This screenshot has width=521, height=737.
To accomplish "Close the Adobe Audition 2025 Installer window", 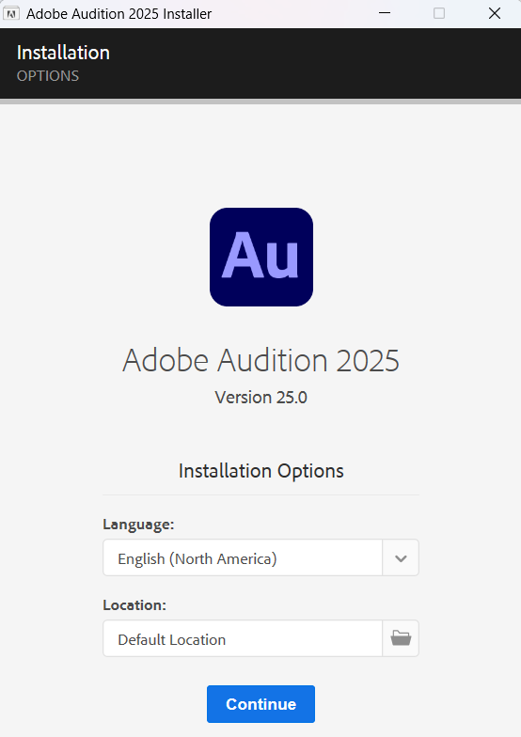I will click(x=495, y=13).
